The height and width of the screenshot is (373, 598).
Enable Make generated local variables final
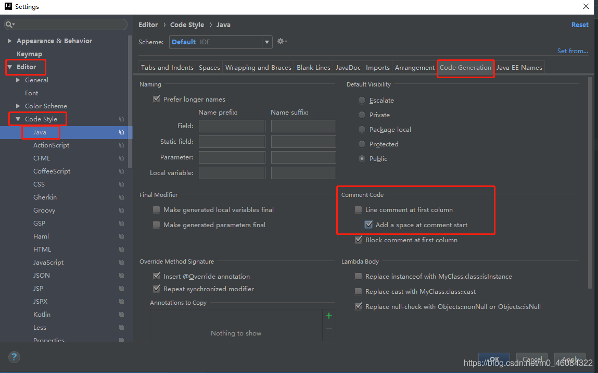pos(156,209)
